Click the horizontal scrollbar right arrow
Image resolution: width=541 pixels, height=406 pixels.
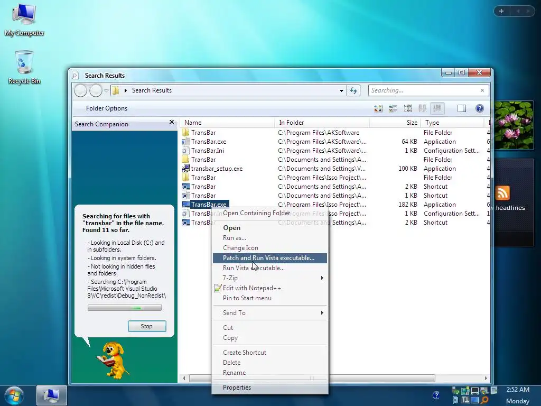486,378
